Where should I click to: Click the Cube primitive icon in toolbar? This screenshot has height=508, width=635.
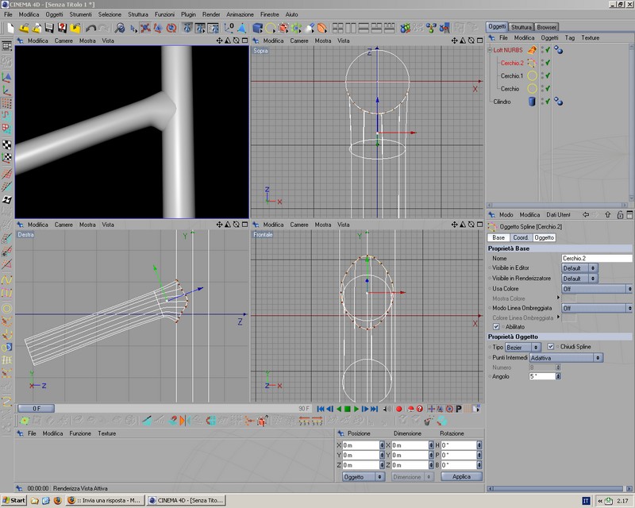(x=258, y=28)
